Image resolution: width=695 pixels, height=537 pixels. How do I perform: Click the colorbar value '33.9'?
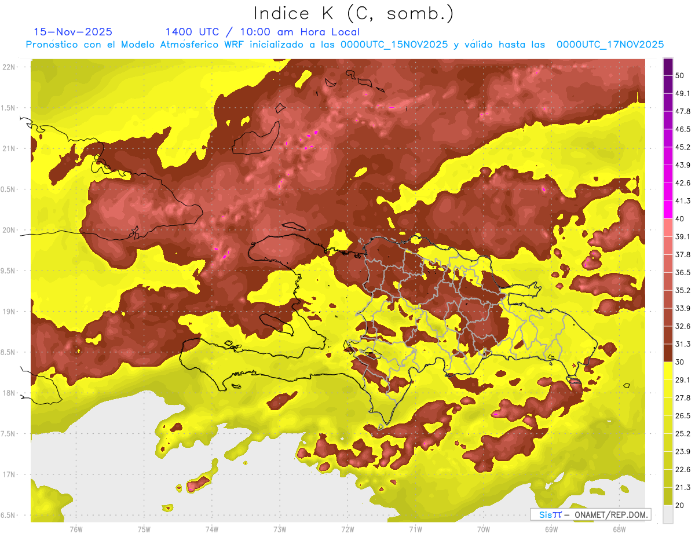click(682, 308)
